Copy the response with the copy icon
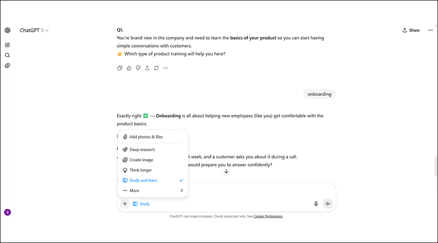Viewport: 438px width, 243px height. 120,68
